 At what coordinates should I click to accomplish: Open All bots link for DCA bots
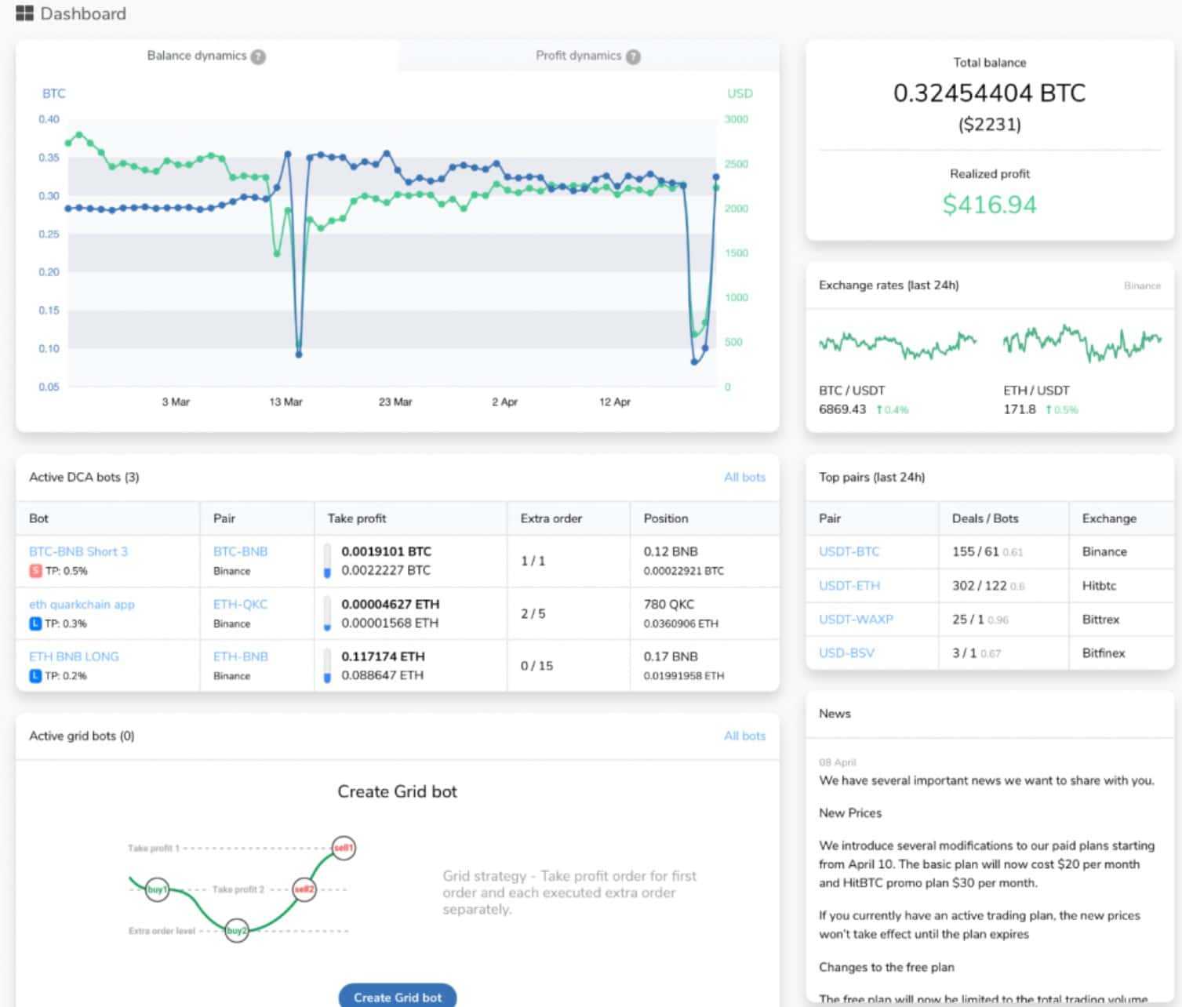coord(744,477)
